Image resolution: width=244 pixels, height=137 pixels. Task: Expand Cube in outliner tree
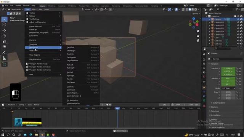coord(209,38)
